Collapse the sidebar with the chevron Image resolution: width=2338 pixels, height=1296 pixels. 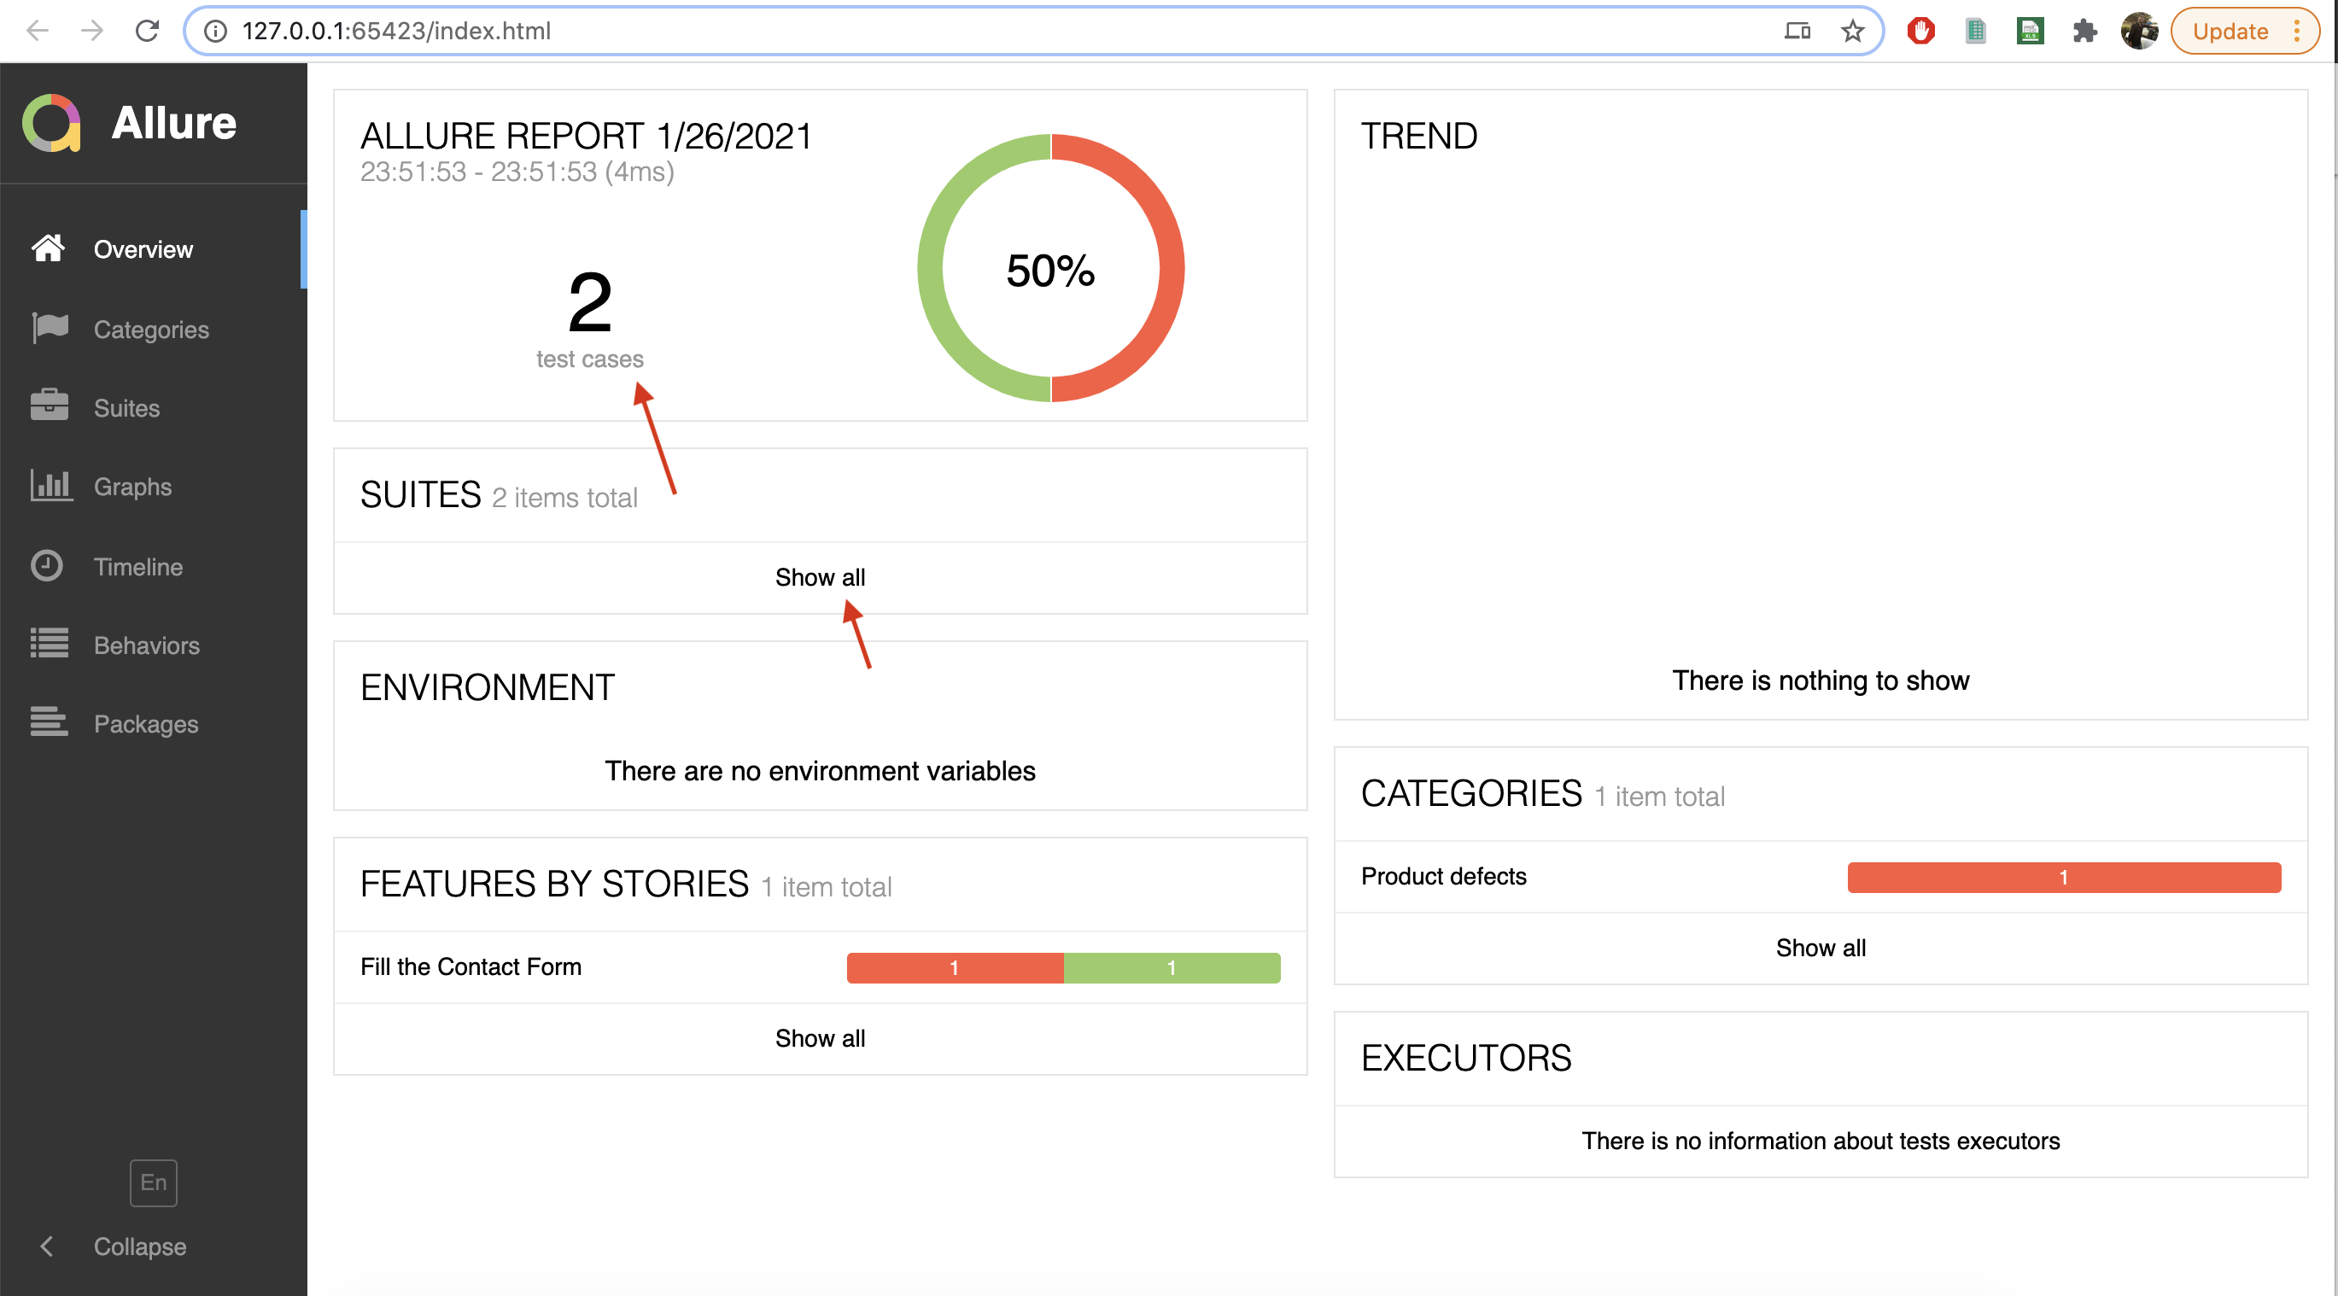click(46, 1246)
